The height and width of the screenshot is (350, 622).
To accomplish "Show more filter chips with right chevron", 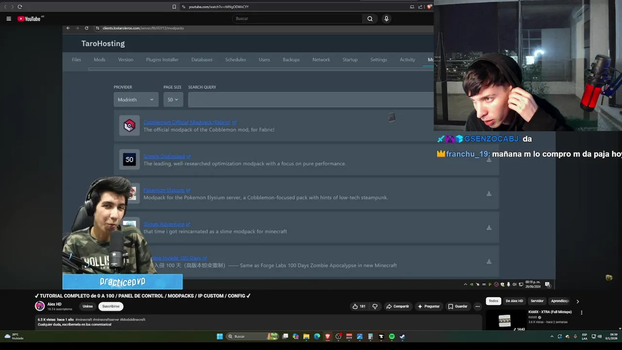I will point(577,301).
